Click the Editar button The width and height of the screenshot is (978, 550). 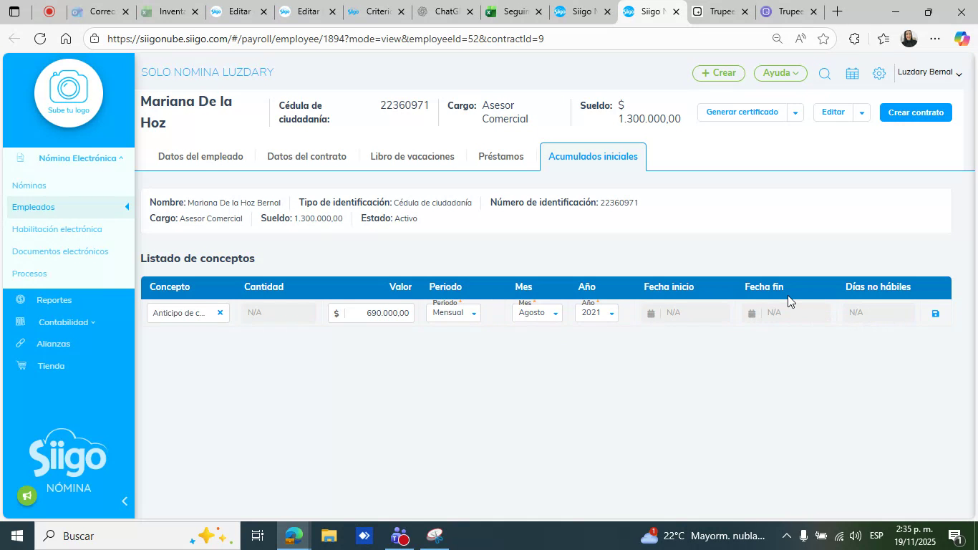(833, 112)
